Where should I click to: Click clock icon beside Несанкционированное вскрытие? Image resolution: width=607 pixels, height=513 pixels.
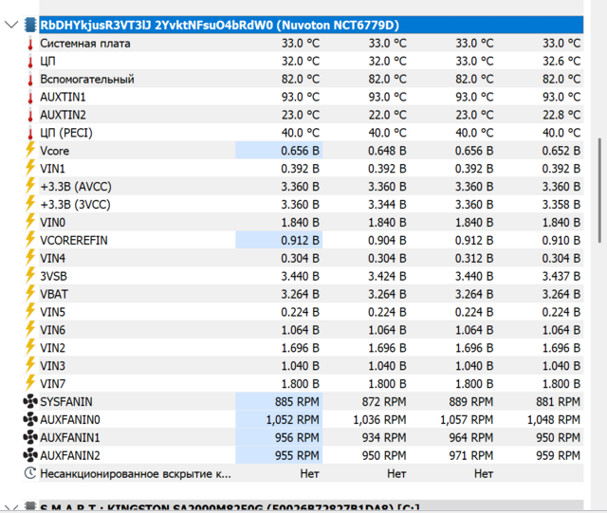[x=29, y=473]
